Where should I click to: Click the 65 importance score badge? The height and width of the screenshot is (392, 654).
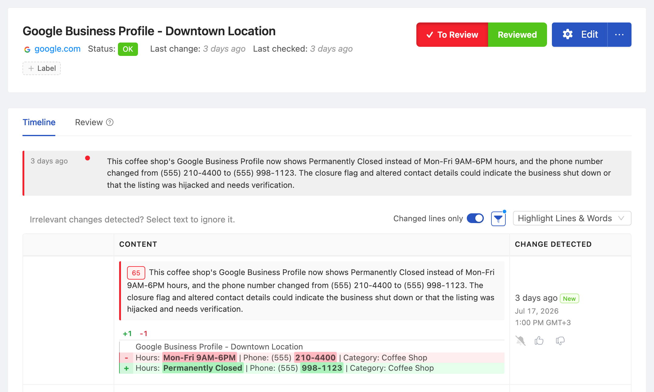pos(136,273)
